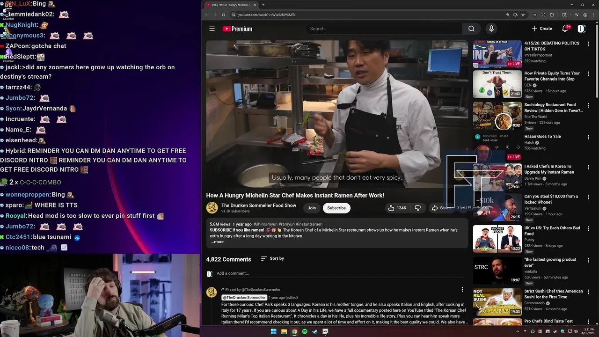Open the @TheDrunkenSommelier commenter name

coord(244,298)
